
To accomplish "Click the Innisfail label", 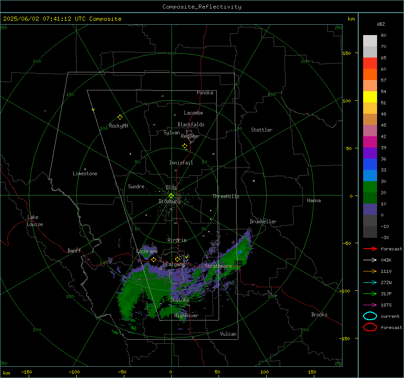I will click(x=181, y=163).
